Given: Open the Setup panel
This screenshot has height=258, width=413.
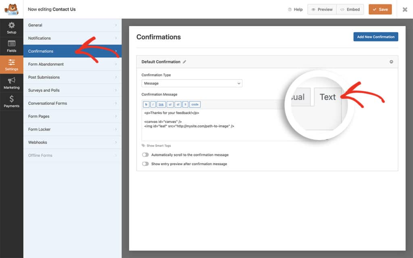Looking at the screenshot, I should coord(12,28).
